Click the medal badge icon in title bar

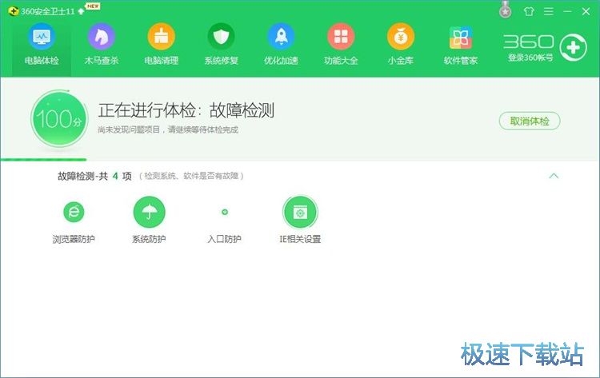(505, 10)
